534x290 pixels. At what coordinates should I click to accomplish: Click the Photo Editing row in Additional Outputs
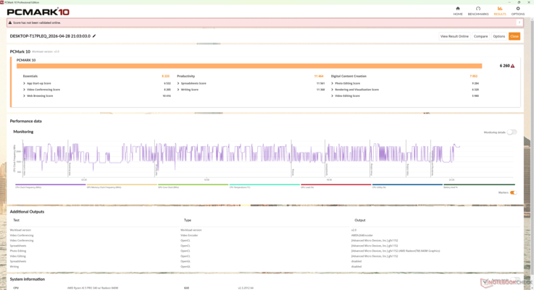click(x=18, y=251)
